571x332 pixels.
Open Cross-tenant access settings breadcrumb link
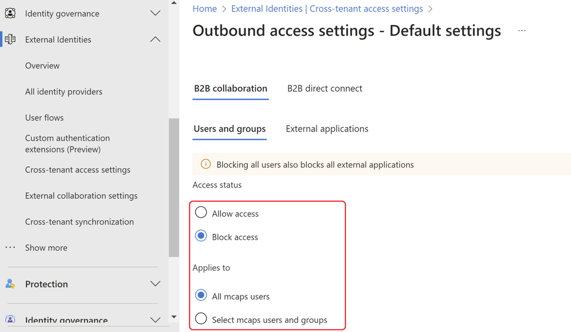(327, 9)
